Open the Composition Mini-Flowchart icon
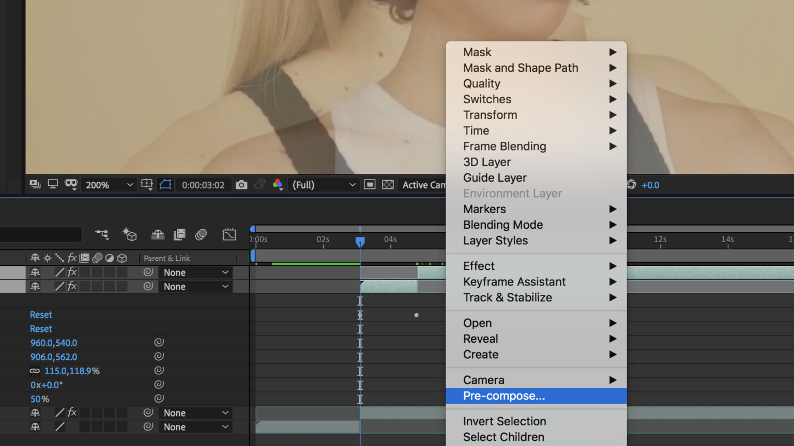794x446 pixels. (x=102, y=235)
